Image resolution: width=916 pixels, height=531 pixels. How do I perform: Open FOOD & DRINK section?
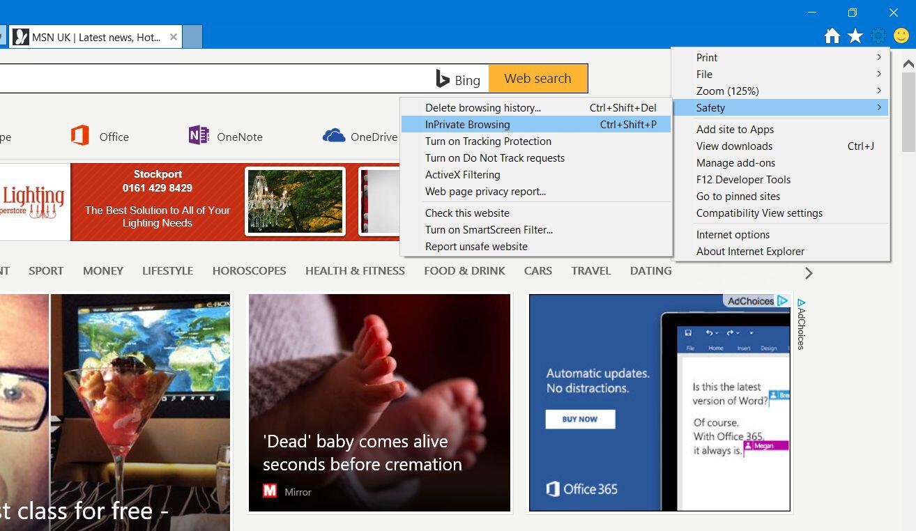pyautogui.click(x=464, y=270)
